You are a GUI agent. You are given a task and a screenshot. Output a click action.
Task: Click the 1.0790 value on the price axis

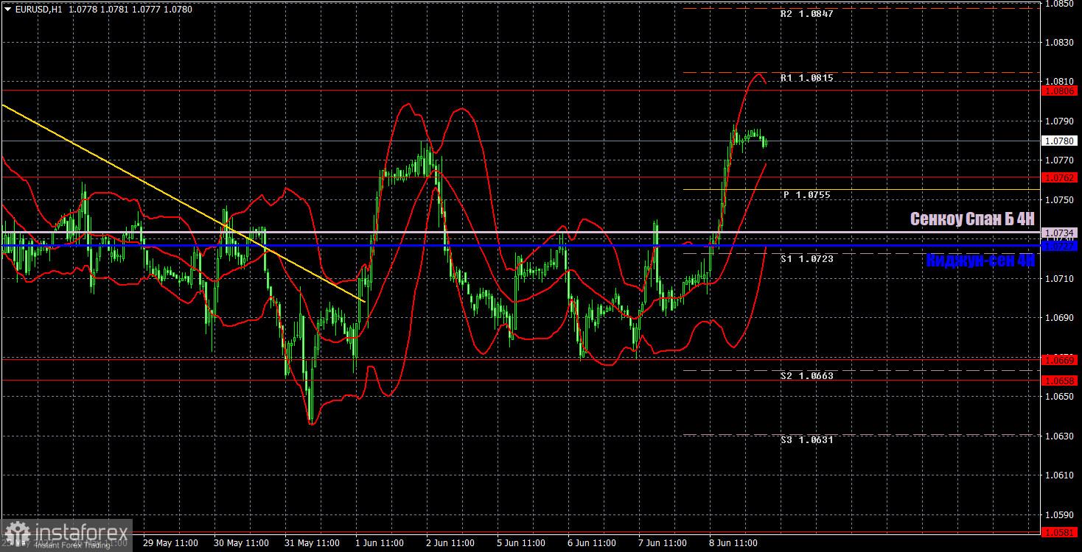pyautogui.click(x=1061, y=121)
